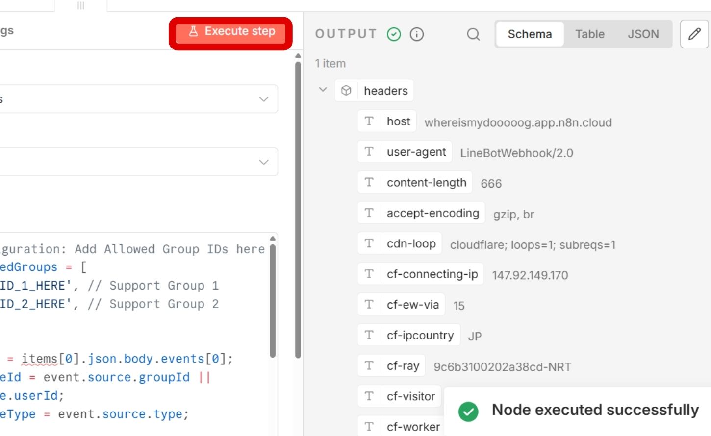The width and height of the screenshot is (711, 436).
Task: Click the green output success checkmark icon
Action: tap(394, 34)
